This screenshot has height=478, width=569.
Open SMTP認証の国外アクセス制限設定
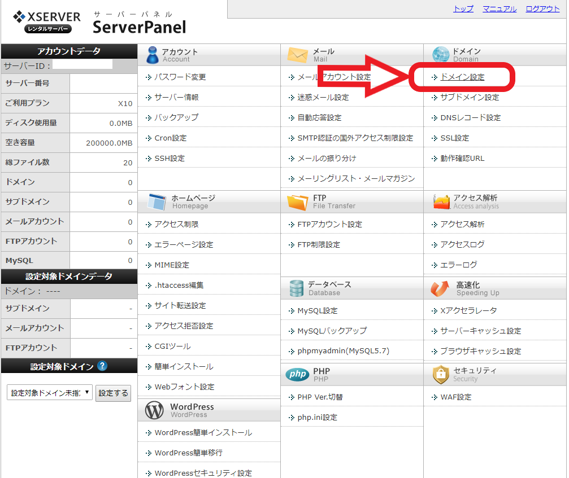pos(355,138)
